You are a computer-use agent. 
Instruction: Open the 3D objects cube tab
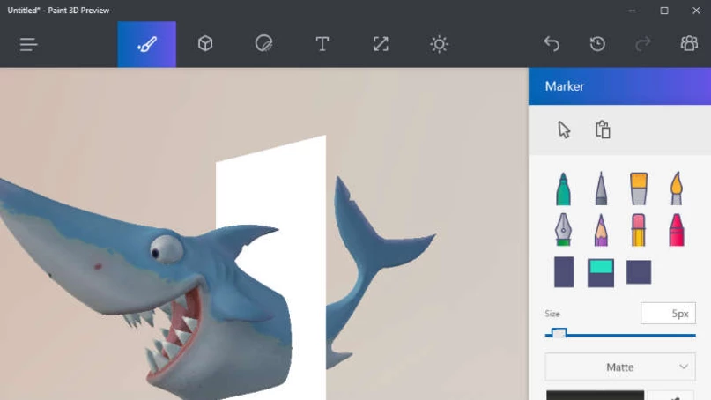(x=205, y=44)
